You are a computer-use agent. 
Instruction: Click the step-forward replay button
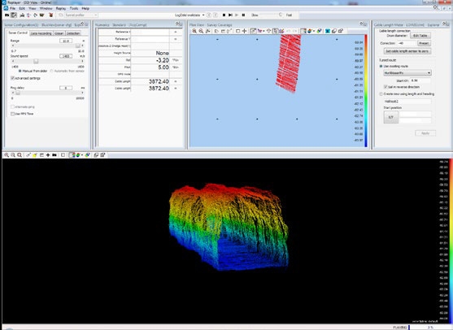pyautogui.click(x=230, y=15)
